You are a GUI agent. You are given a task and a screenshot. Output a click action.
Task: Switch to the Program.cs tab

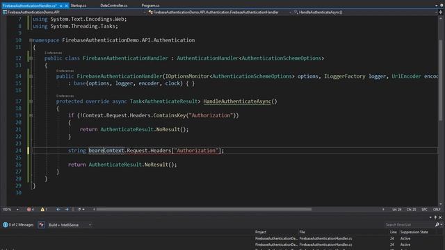150,6
